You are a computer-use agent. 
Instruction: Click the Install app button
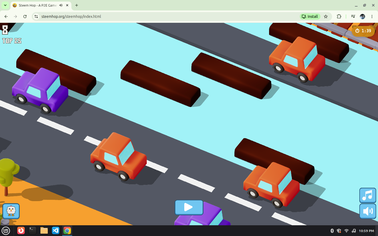point(310,17)
